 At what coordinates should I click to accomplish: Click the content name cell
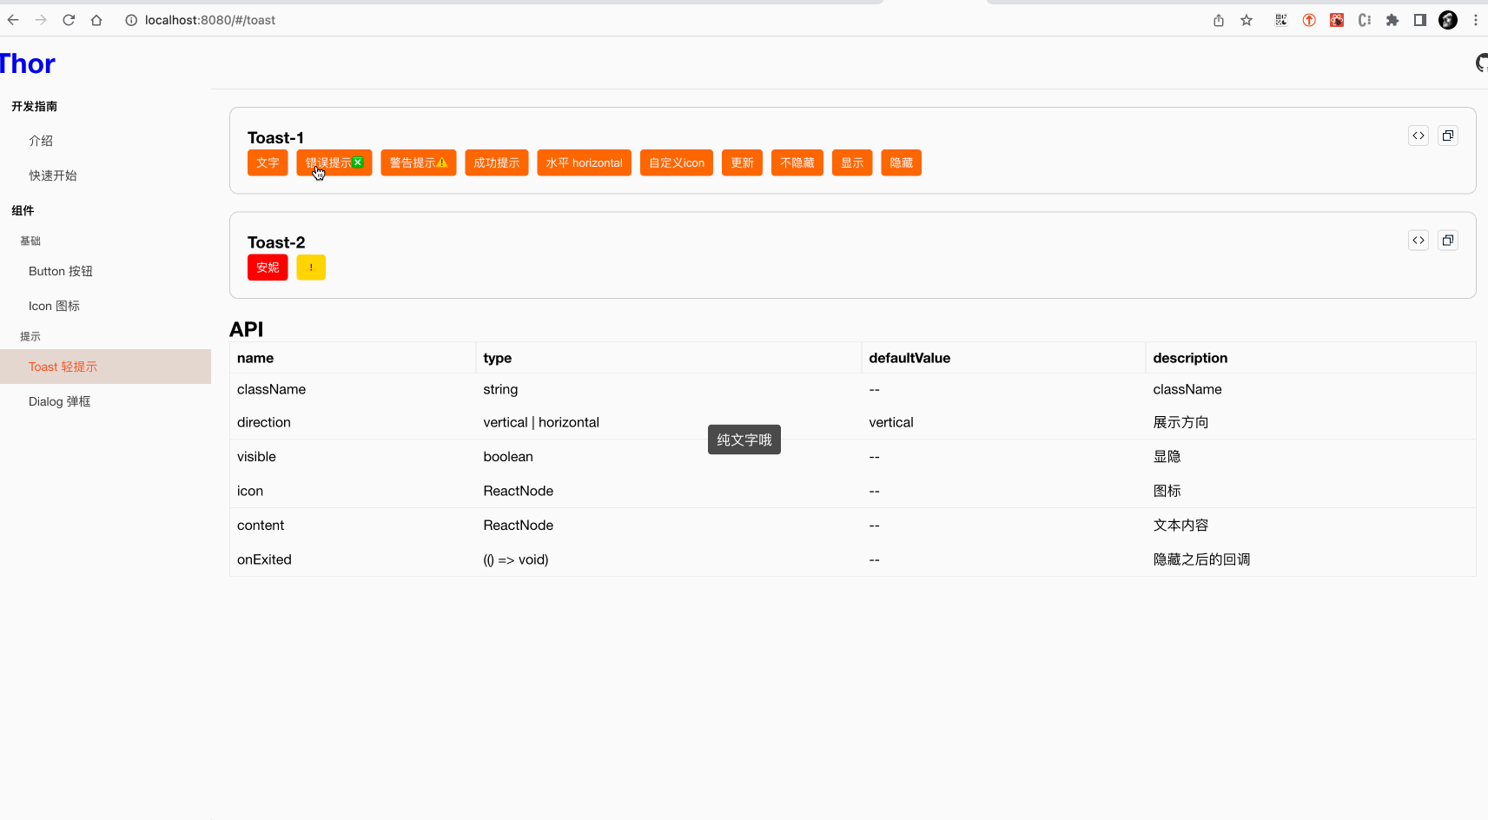click(261, 526)
